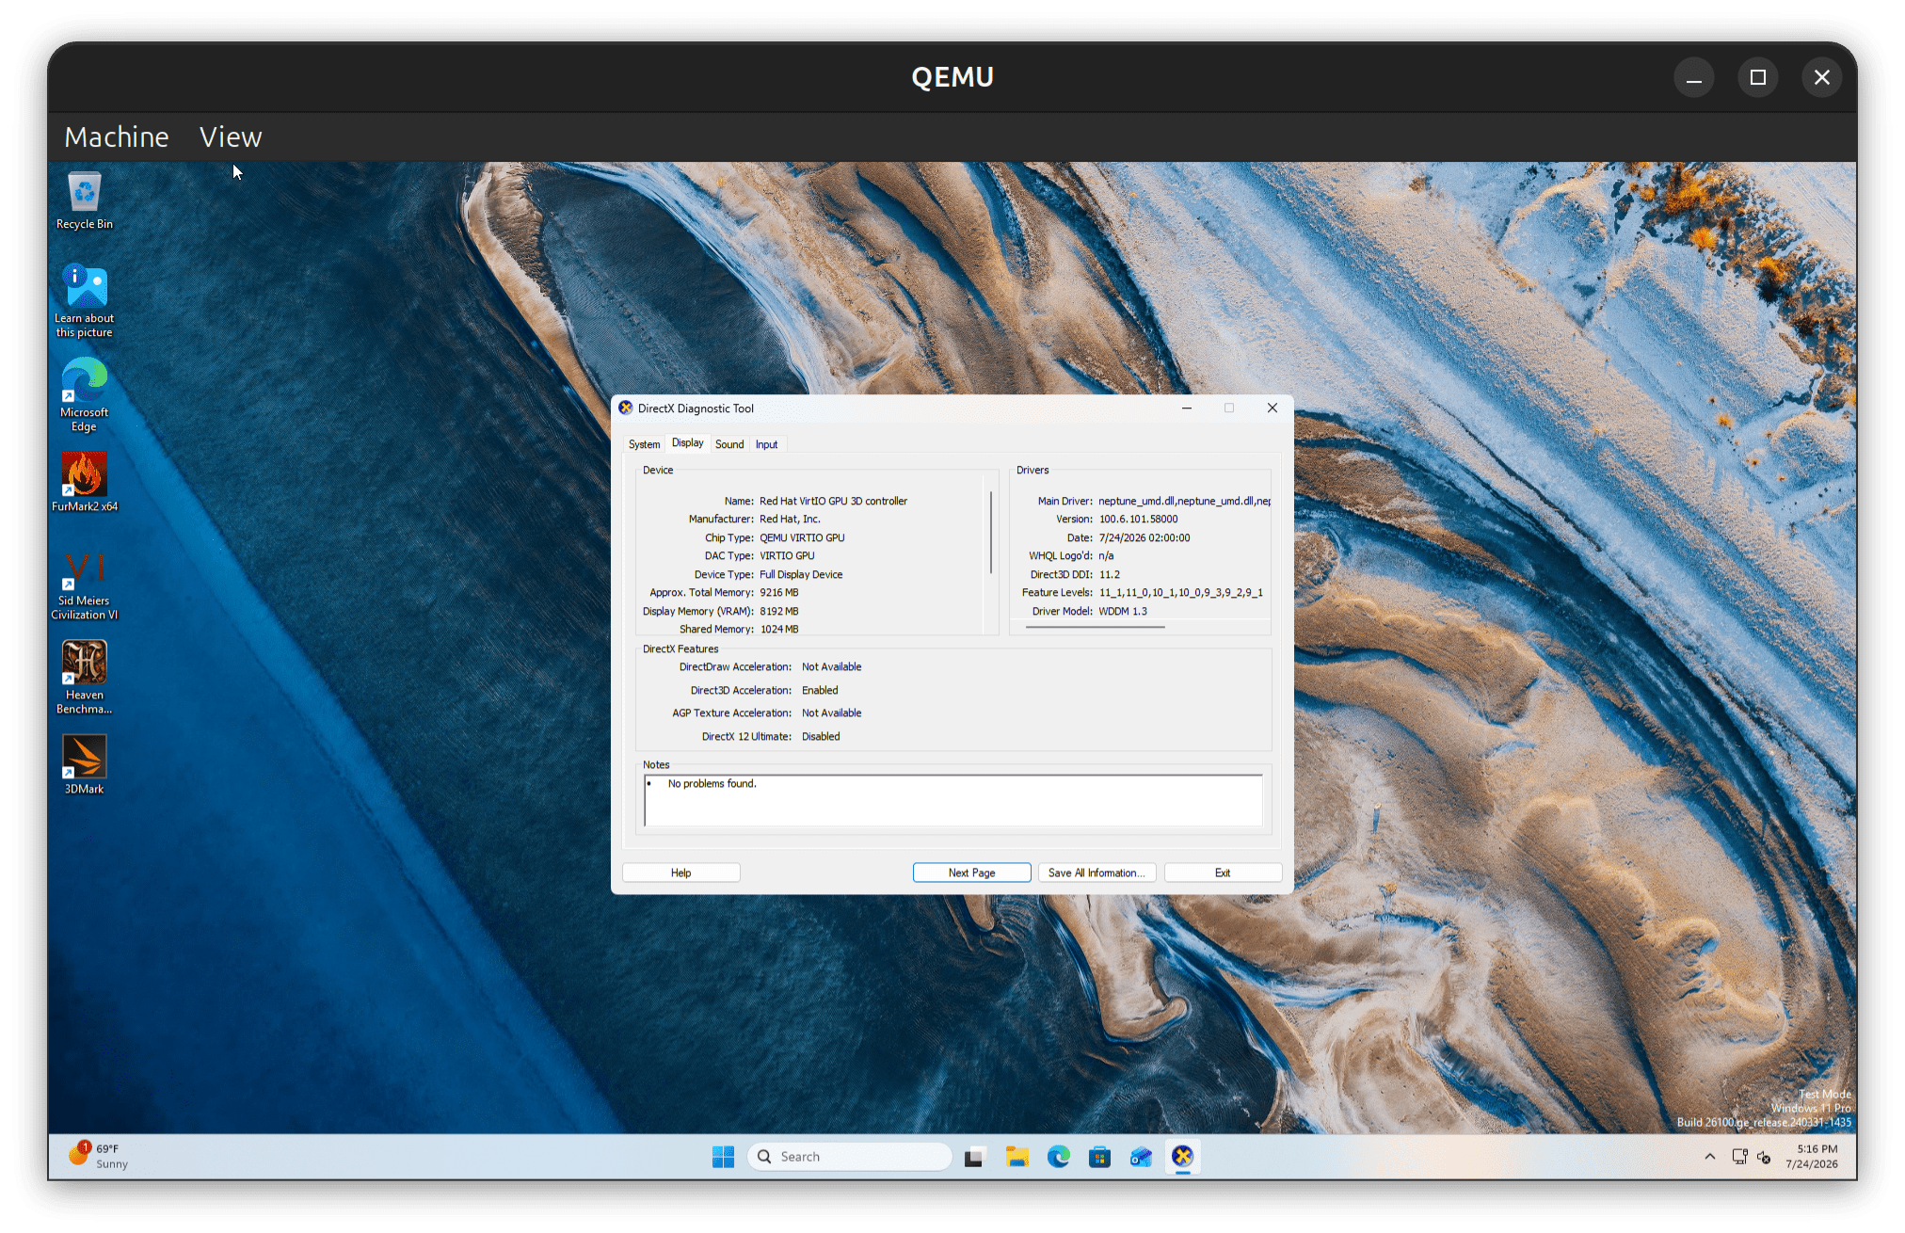1905x1233 pixels.
Task: Launch Microsoft Edge from the taskbar
Action: [1059, 1157]
